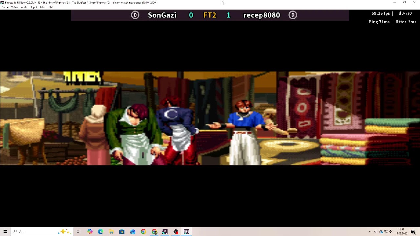This screenshot has width=420, height=236.
Task: Open the Help menu
Action: [52, 7]
